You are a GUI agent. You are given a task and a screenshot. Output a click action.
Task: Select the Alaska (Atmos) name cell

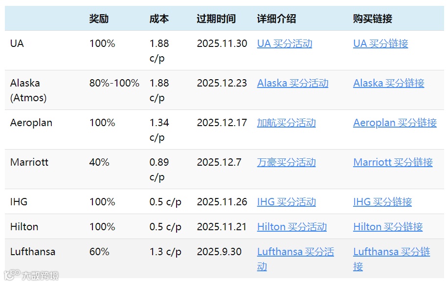tap(28, 90)
